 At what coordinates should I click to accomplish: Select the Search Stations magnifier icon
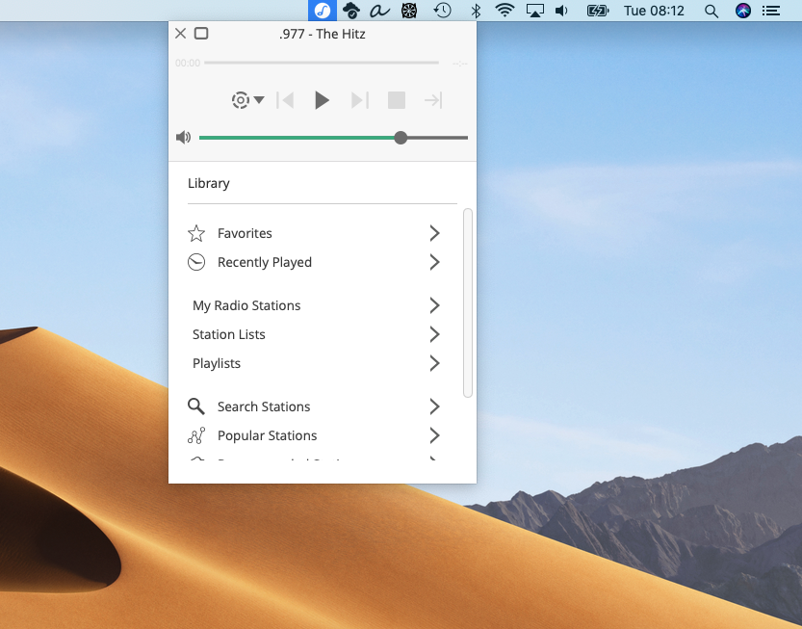(x=196, y=406)
